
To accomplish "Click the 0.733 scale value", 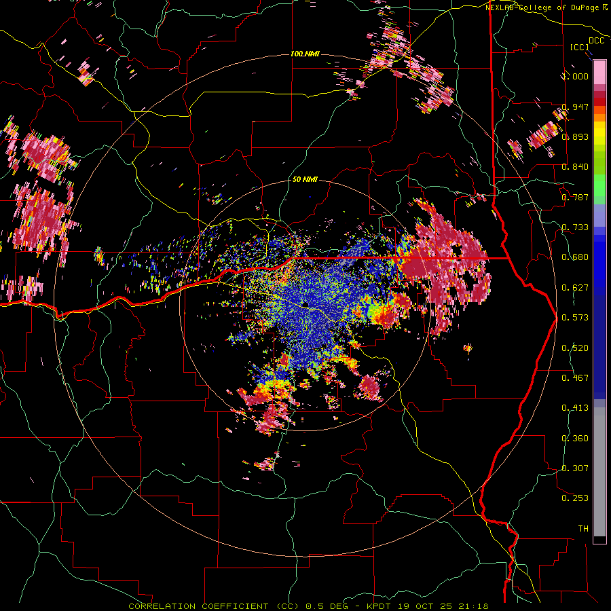I will click(576, 227).
